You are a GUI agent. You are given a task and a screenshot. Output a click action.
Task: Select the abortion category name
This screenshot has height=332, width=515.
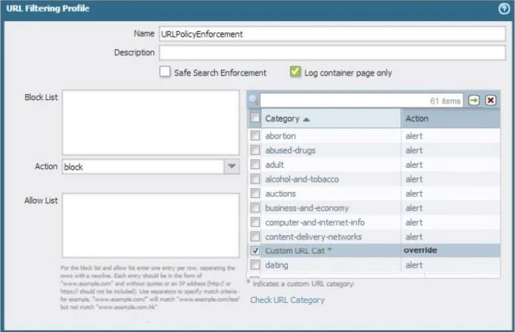(x=280, y=136)
